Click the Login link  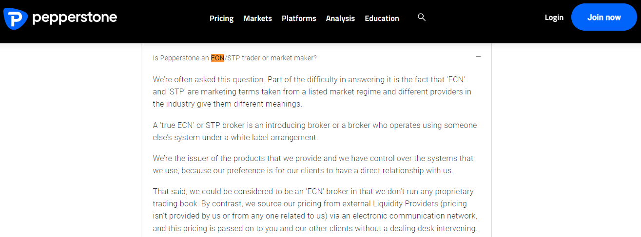554,18
